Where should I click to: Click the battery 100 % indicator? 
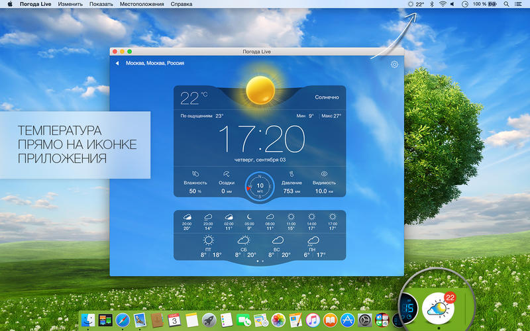coord(485,4)
